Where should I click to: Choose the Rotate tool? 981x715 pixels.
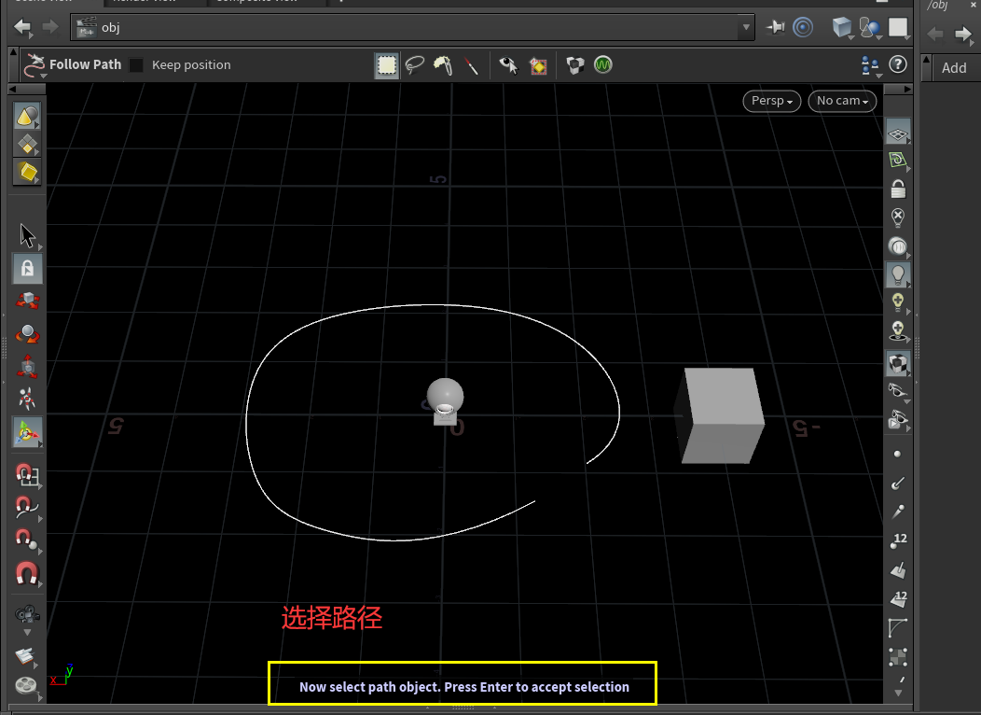point(28,334)
